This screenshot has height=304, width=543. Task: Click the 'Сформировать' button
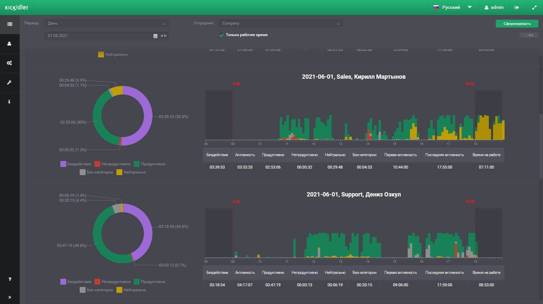point(517,24)
